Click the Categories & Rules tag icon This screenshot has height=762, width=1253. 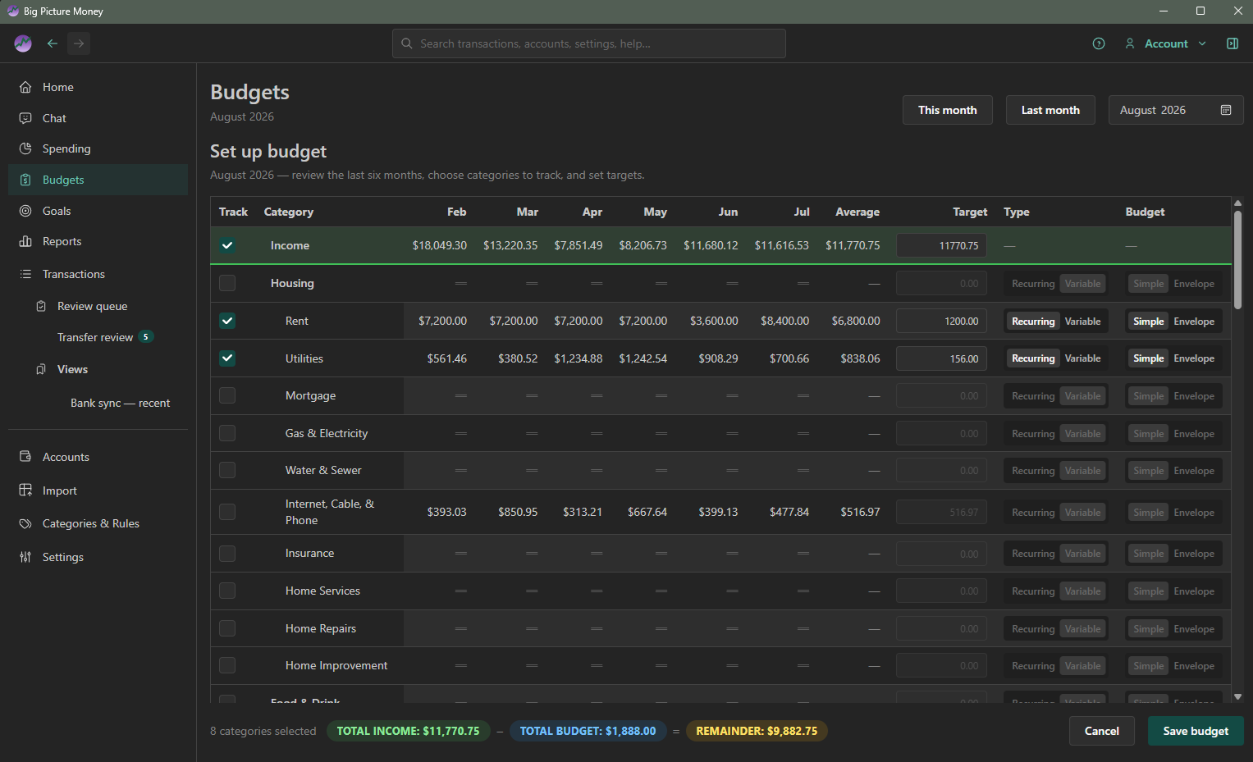click(25, 523)
